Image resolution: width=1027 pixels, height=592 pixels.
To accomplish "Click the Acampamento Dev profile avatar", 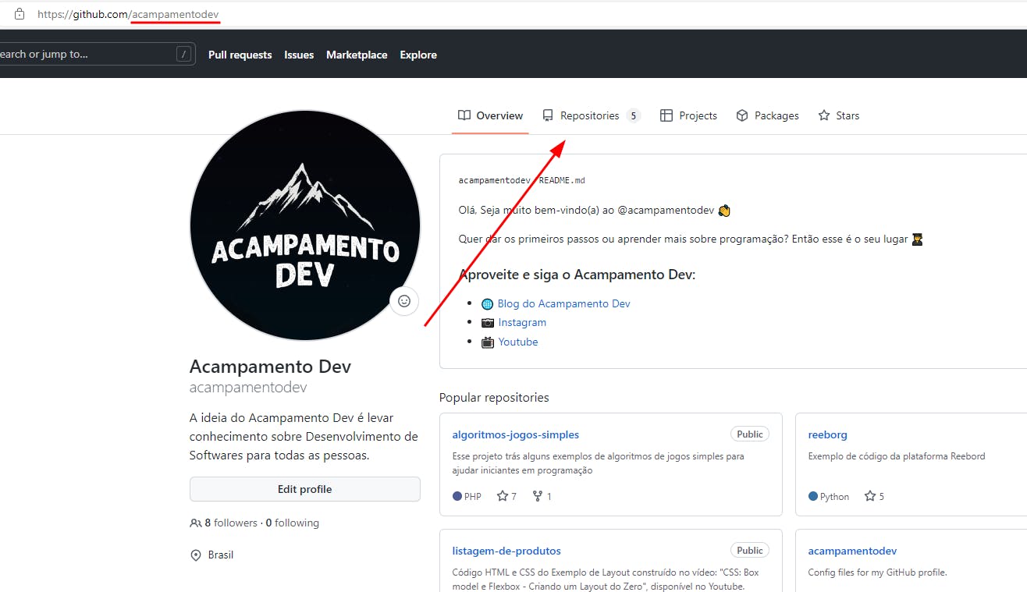I will (x=305, y=225).
